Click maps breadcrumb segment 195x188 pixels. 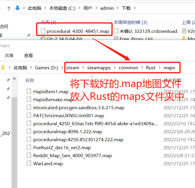pos(169,68)
